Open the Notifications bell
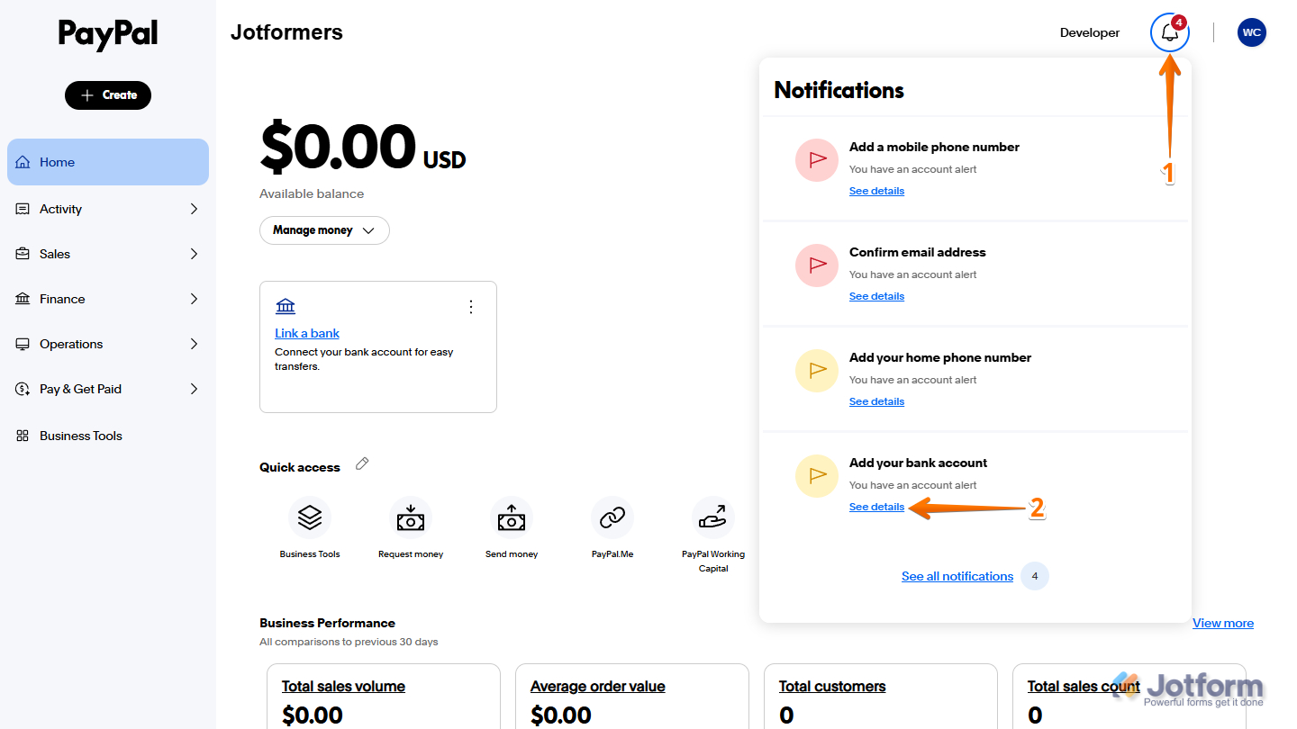The width and height of the screenshot is (1297, 729). click(1169, 32)
